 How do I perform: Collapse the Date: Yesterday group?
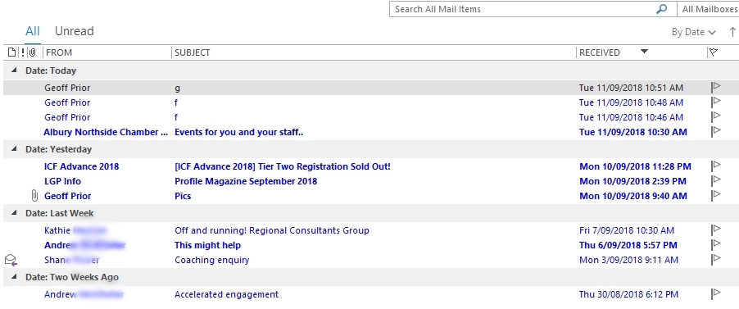pos(14,149)
